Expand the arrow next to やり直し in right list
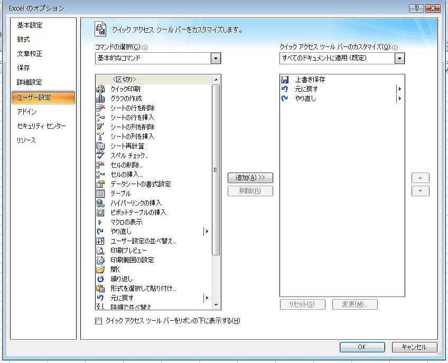 point(399,99)
